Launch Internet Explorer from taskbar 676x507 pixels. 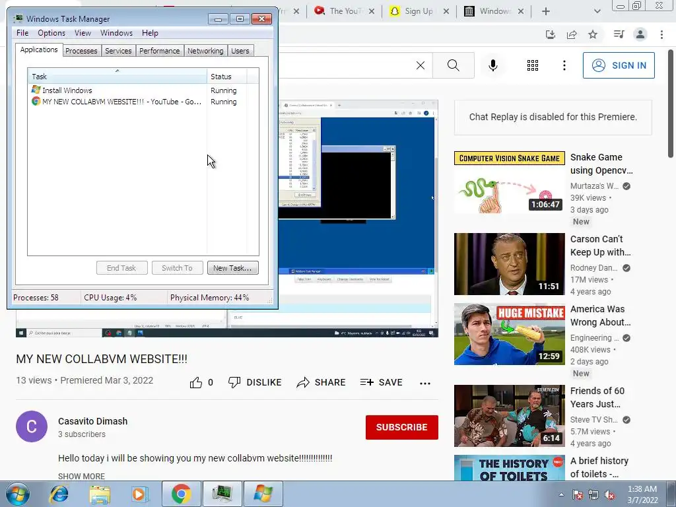point(59,494)
